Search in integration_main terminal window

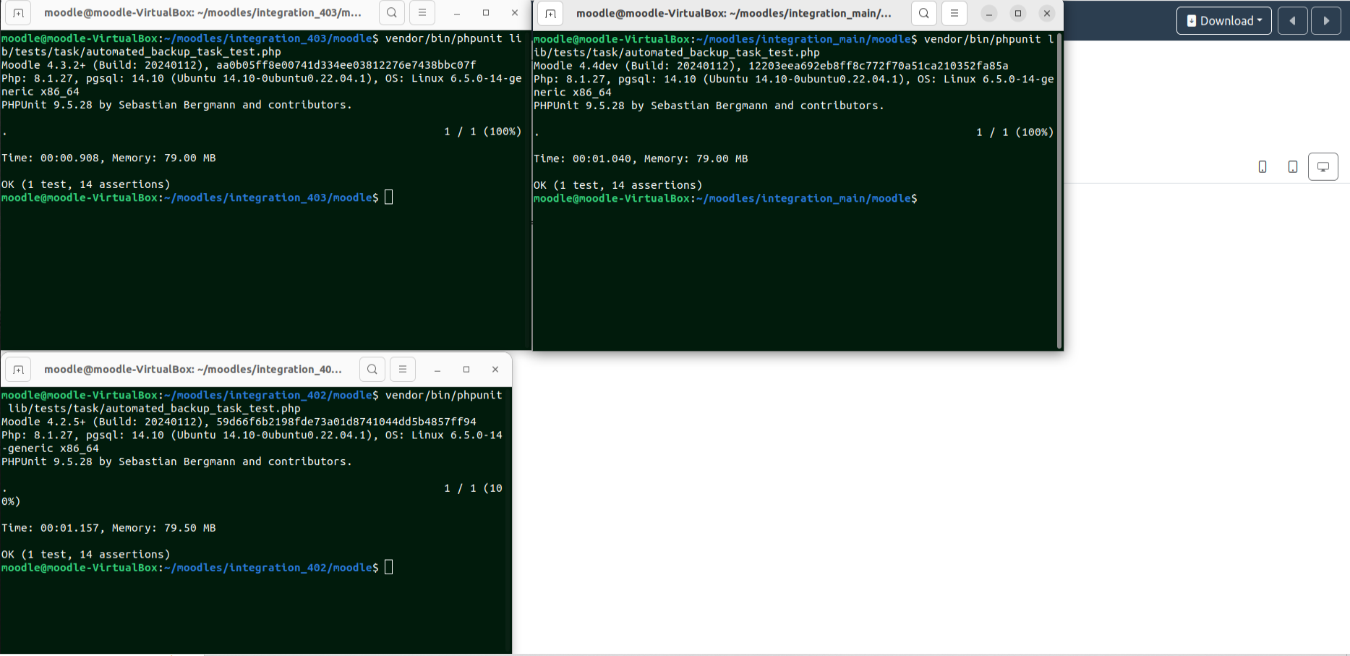tap(923, 13)
